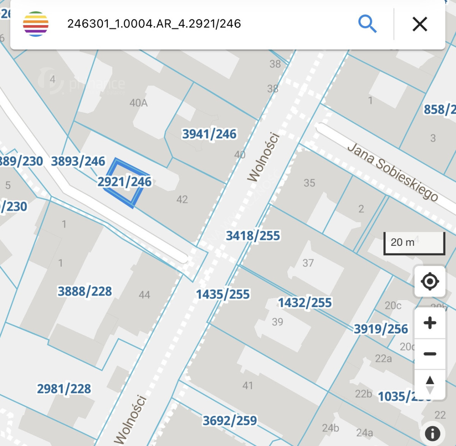
Task: Select parcel label 2981/228
Action: tap(64, 389)
